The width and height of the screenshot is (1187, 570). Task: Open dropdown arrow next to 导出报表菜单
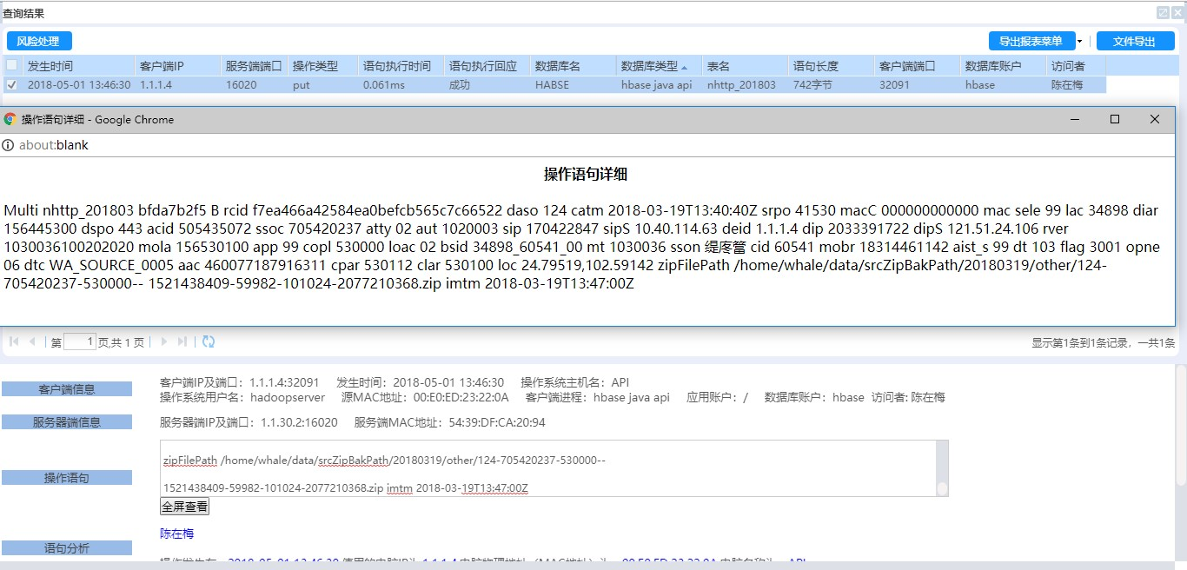tap(1080, 42)
